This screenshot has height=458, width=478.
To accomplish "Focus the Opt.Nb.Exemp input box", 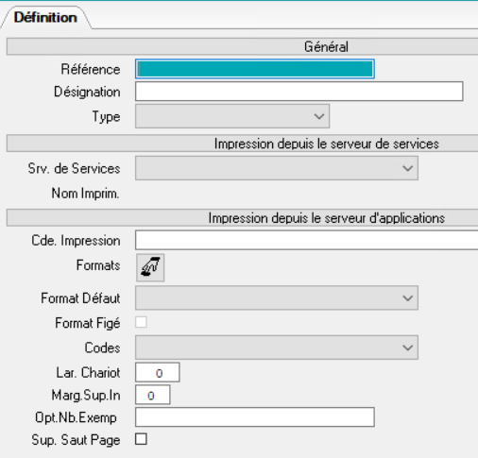I will coord(255,417).
